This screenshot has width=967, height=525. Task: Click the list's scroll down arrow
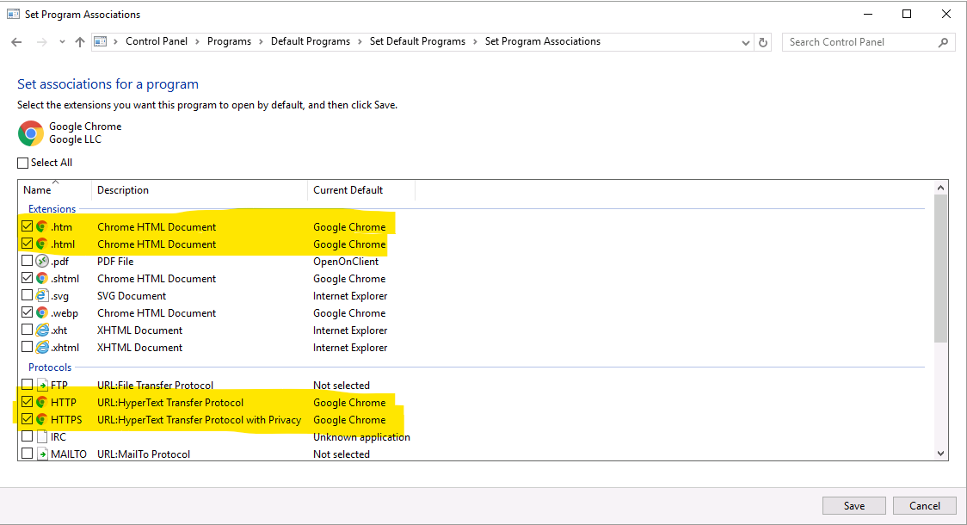click(x=940, y=454)
